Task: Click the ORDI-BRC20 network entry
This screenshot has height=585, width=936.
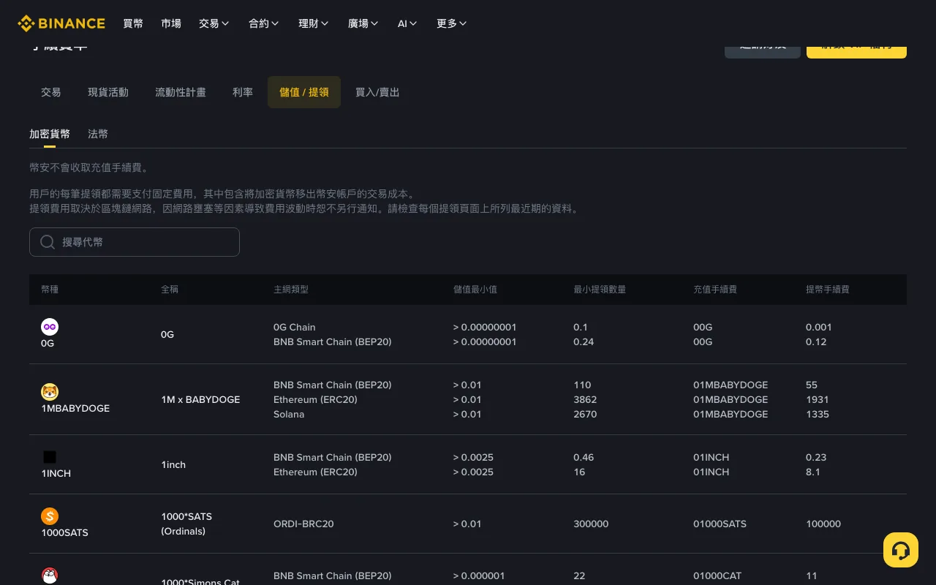Action: [303, 524]
